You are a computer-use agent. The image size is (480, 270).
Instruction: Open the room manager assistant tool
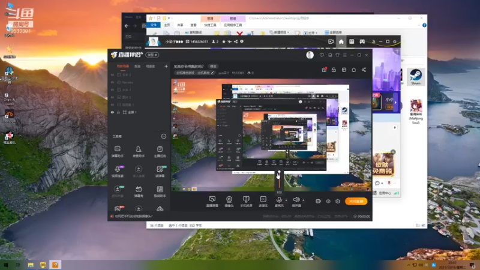click(139, 152)
